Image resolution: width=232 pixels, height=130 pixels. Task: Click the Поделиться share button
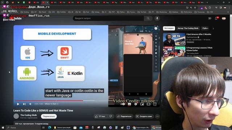click(124, 116)
